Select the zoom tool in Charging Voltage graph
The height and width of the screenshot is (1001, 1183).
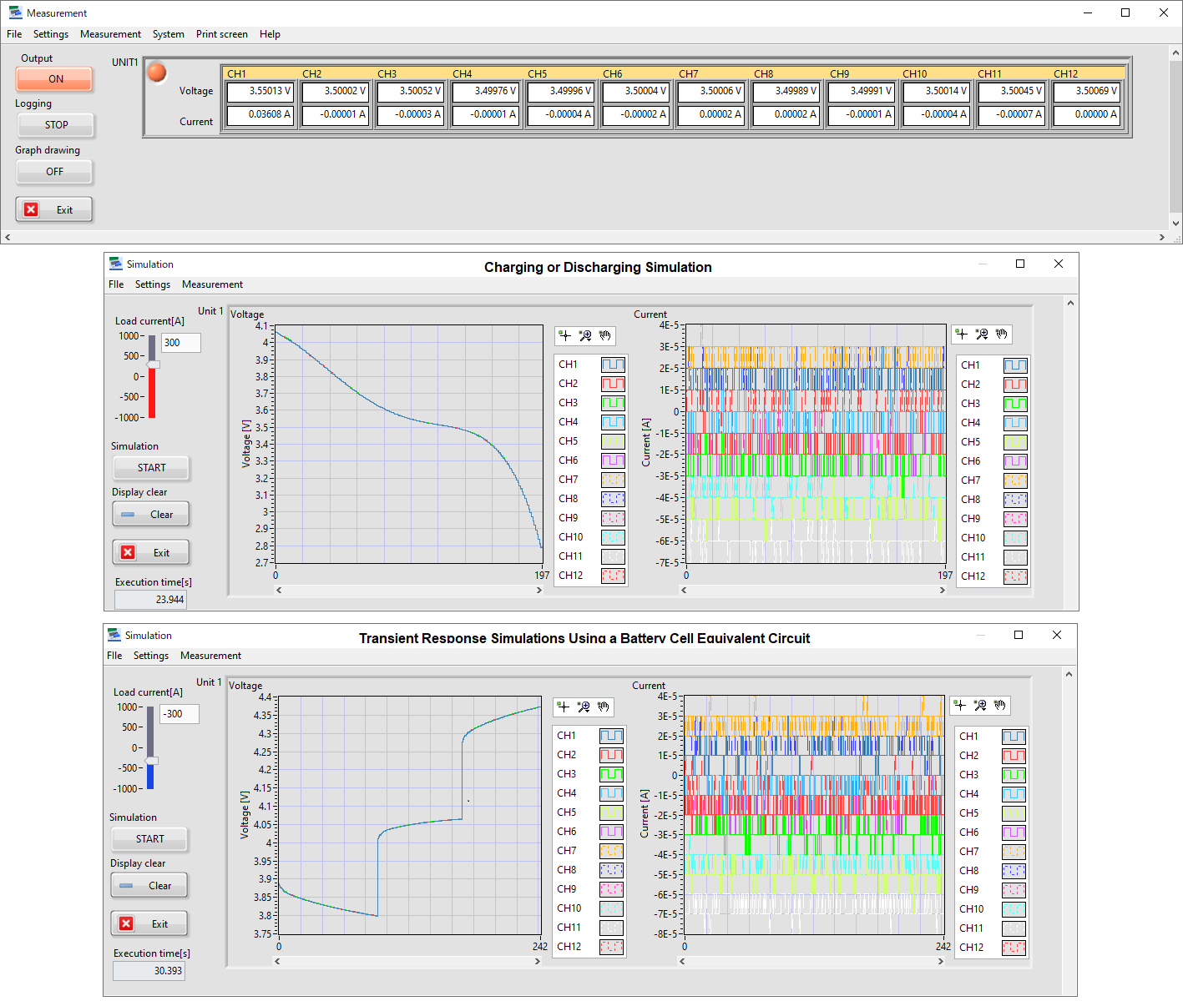(x=585, y=335)
